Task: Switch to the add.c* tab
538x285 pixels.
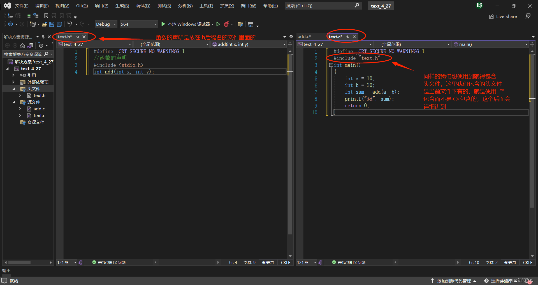Action: point(304,37)
